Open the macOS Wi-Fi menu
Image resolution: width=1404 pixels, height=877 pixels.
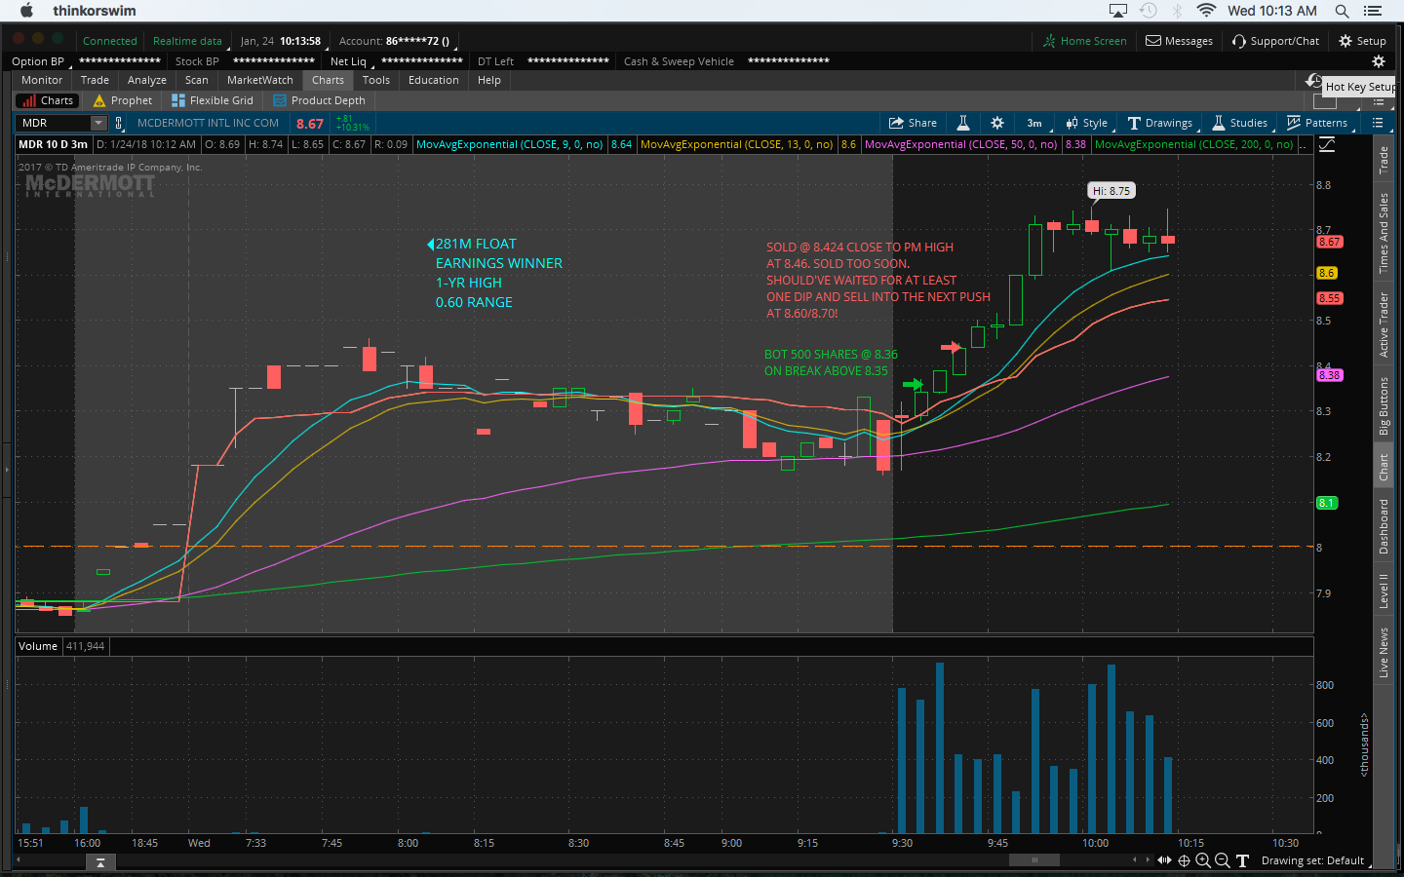pos(1206,11)
